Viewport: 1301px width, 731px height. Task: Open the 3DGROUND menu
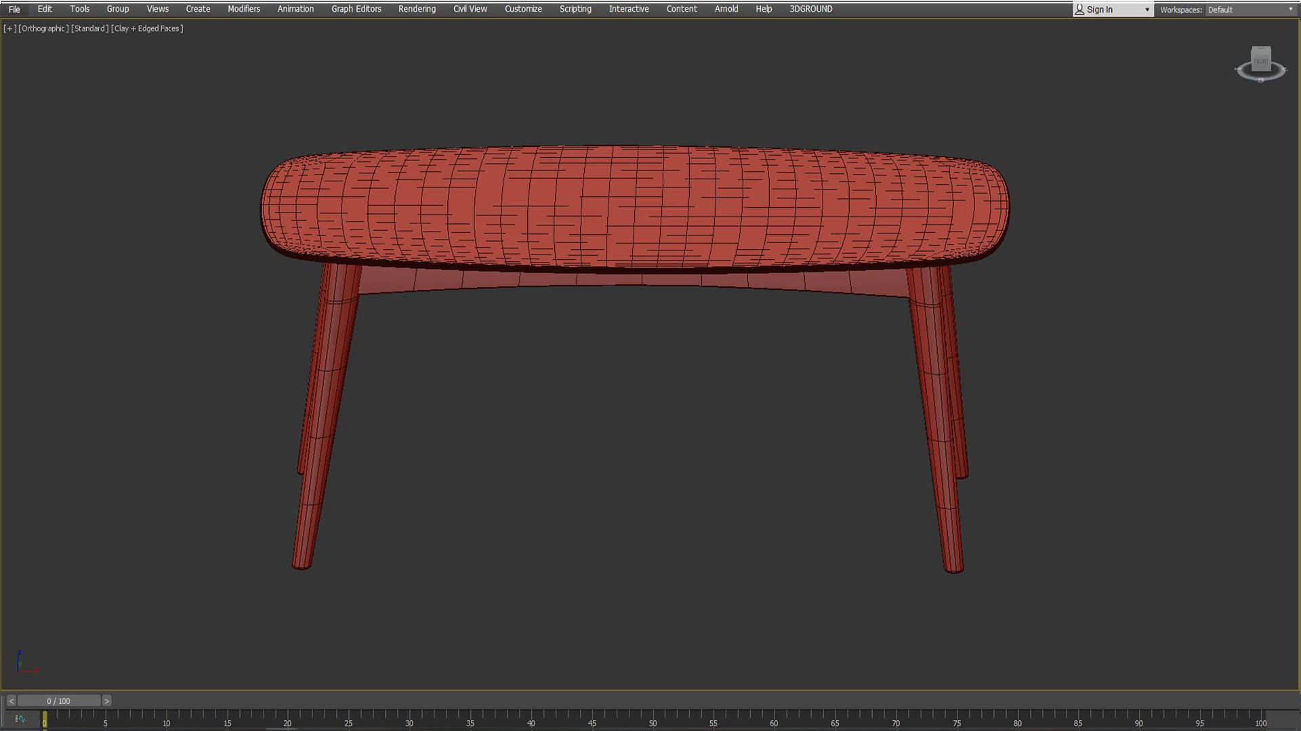click(x=810, y=9)
